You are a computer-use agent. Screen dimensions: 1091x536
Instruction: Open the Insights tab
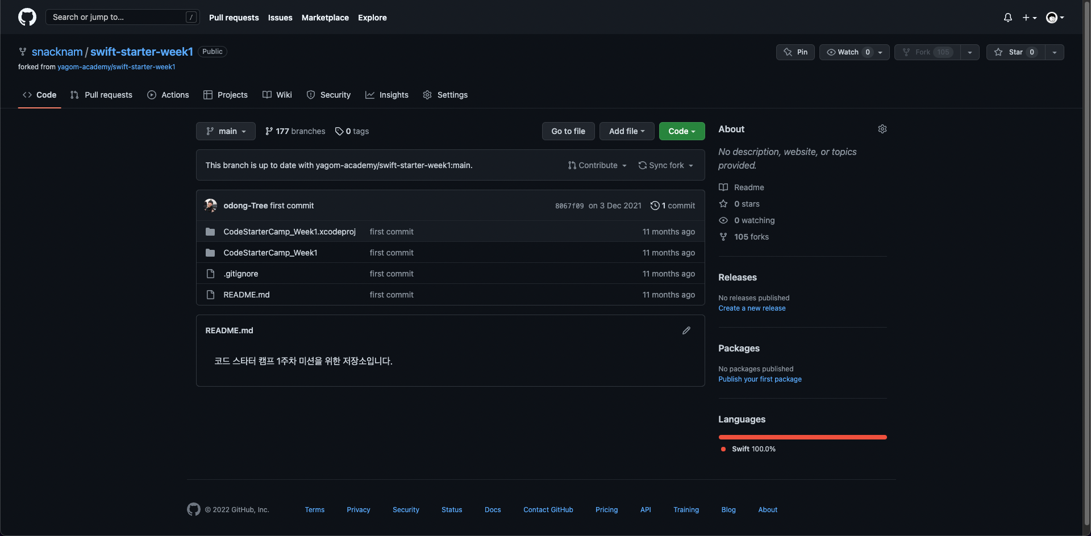(x=387, y=95)
